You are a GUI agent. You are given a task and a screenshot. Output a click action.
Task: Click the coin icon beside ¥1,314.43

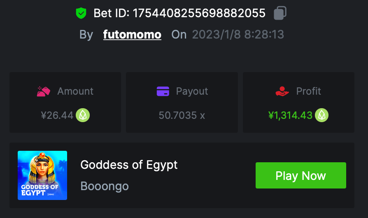[322, 116]
